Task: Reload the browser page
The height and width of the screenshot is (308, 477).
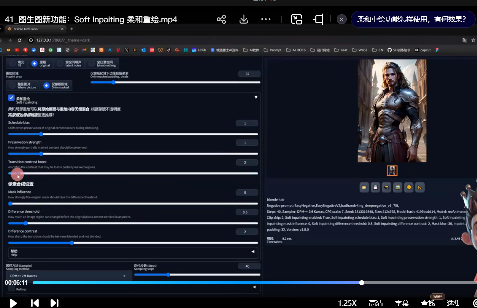Action: pos(20,40)
